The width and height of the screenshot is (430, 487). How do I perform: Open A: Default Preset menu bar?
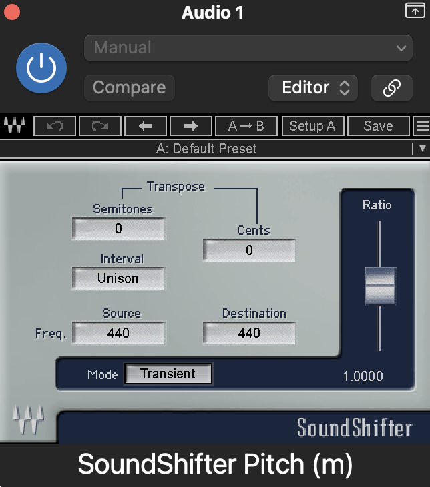click(206, 149)
